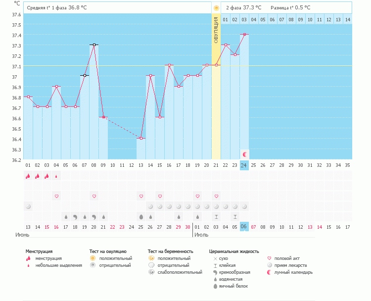The image size is (371, 301).
Task: Click moon calendar icon on cycle day 24
Action: point(244,154)
